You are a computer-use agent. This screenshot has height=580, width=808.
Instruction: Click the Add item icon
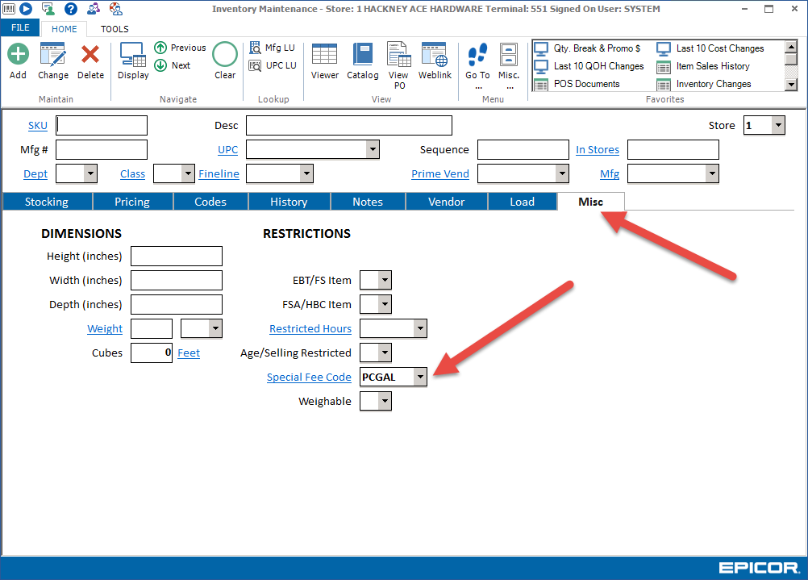point(18,54)
